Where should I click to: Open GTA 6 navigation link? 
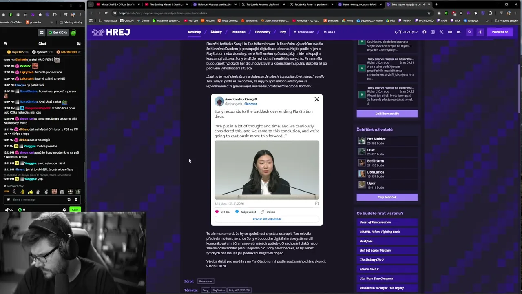[330, 32]
